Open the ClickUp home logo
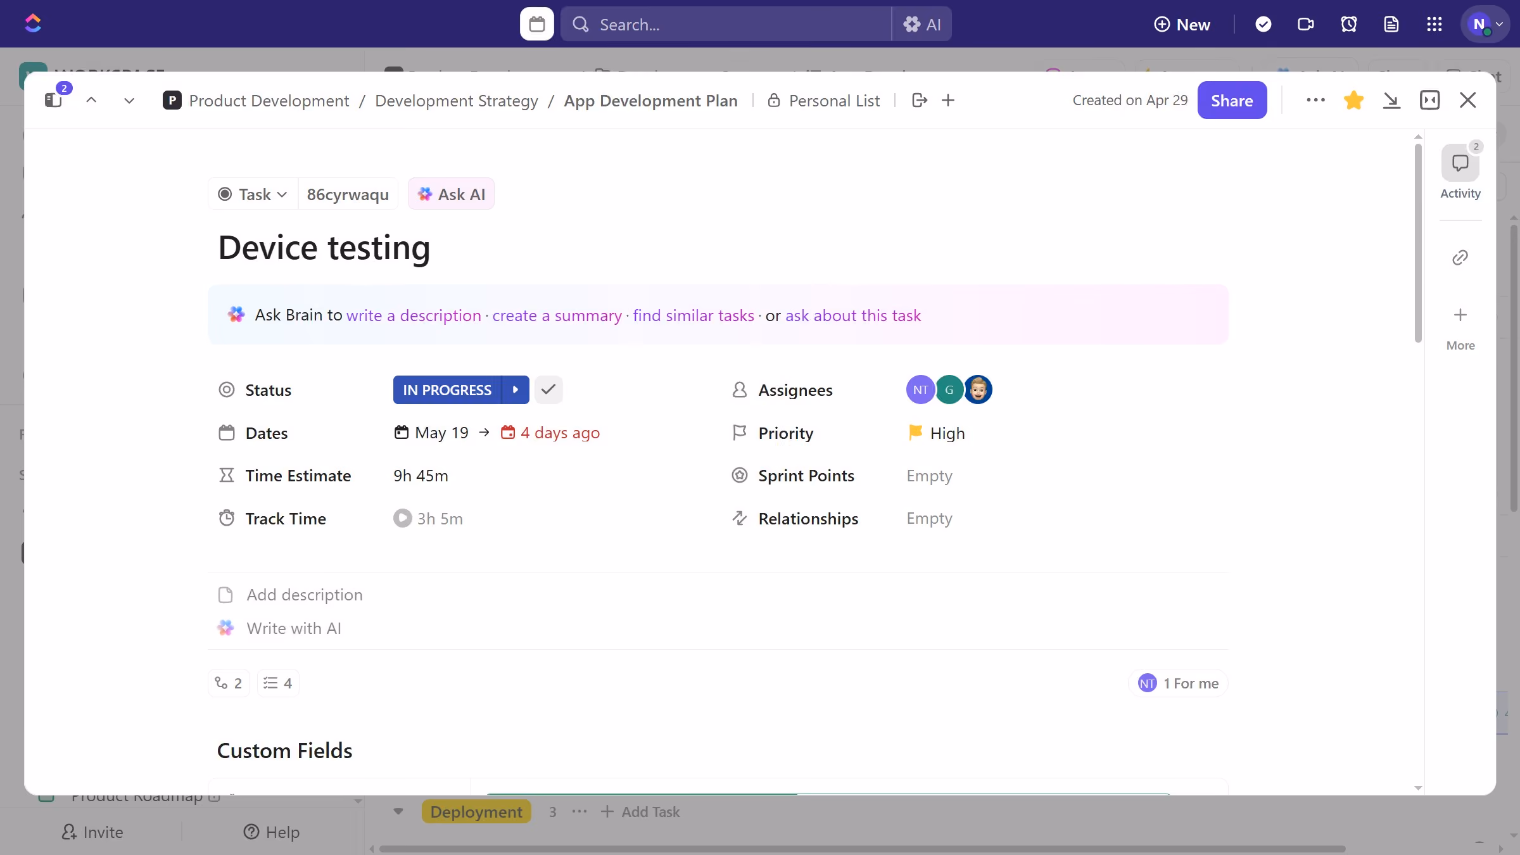 tap(33, 24)
